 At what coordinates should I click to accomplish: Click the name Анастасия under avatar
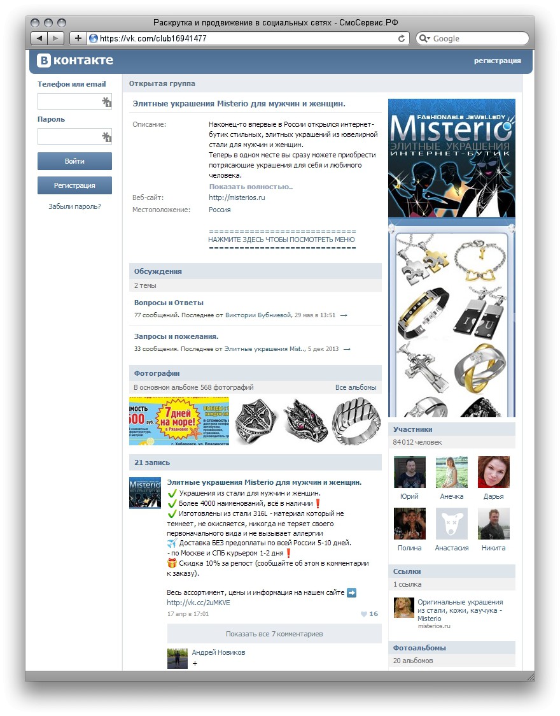point(451,548)
